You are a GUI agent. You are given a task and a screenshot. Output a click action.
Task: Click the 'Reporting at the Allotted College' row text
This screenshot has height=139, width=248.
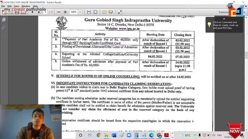tap(100, 56)
